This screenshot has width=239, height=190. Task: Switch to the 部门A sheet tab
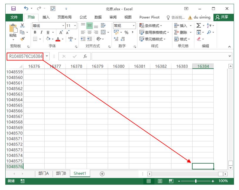click(x=44, y=173)
